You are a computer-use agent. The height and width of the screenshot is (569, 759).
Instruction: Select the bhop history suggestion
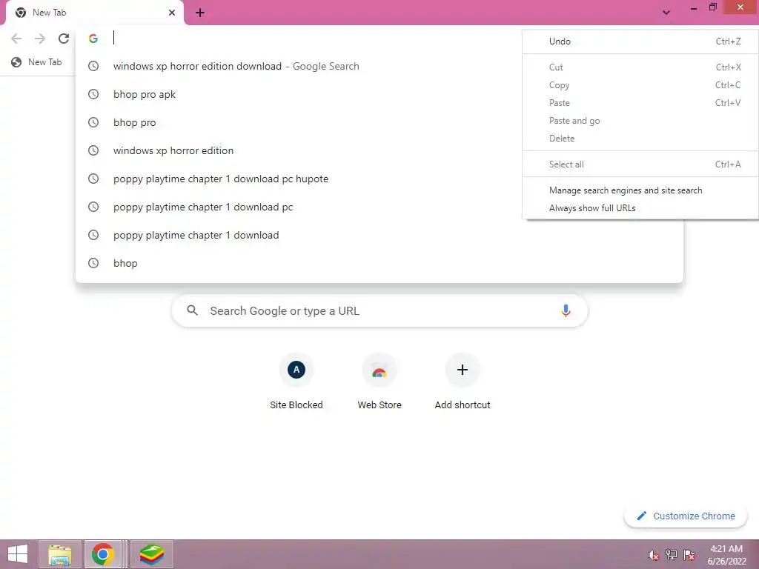coord(379,263)
